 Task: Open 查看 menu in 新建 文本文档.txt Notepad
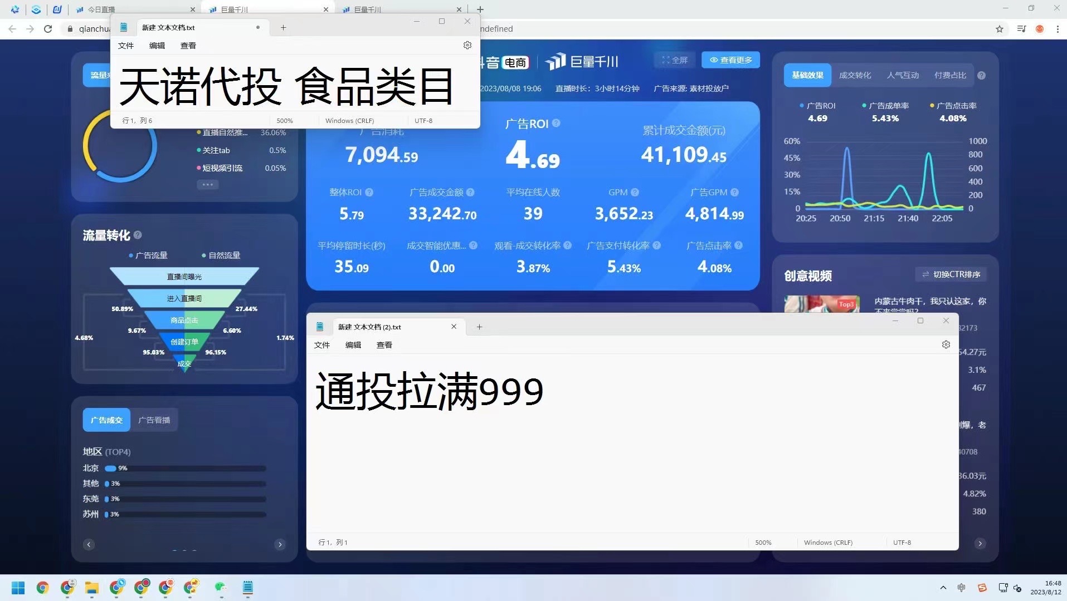[188, 46]
